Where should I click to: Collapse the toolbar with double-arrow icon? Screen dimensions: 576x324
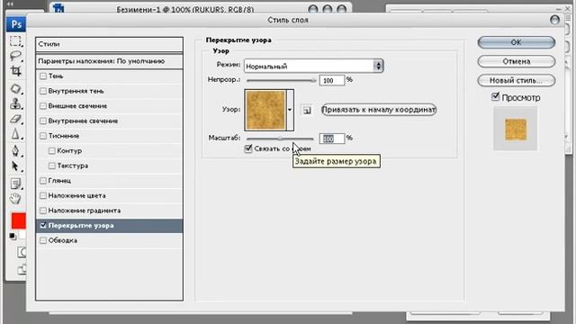(x=10, y=4)
